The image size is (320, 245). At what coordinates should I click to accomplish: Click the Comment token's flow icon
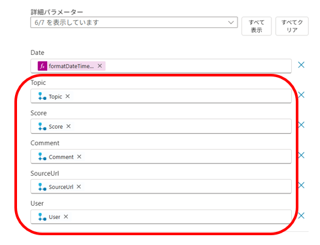42,156
